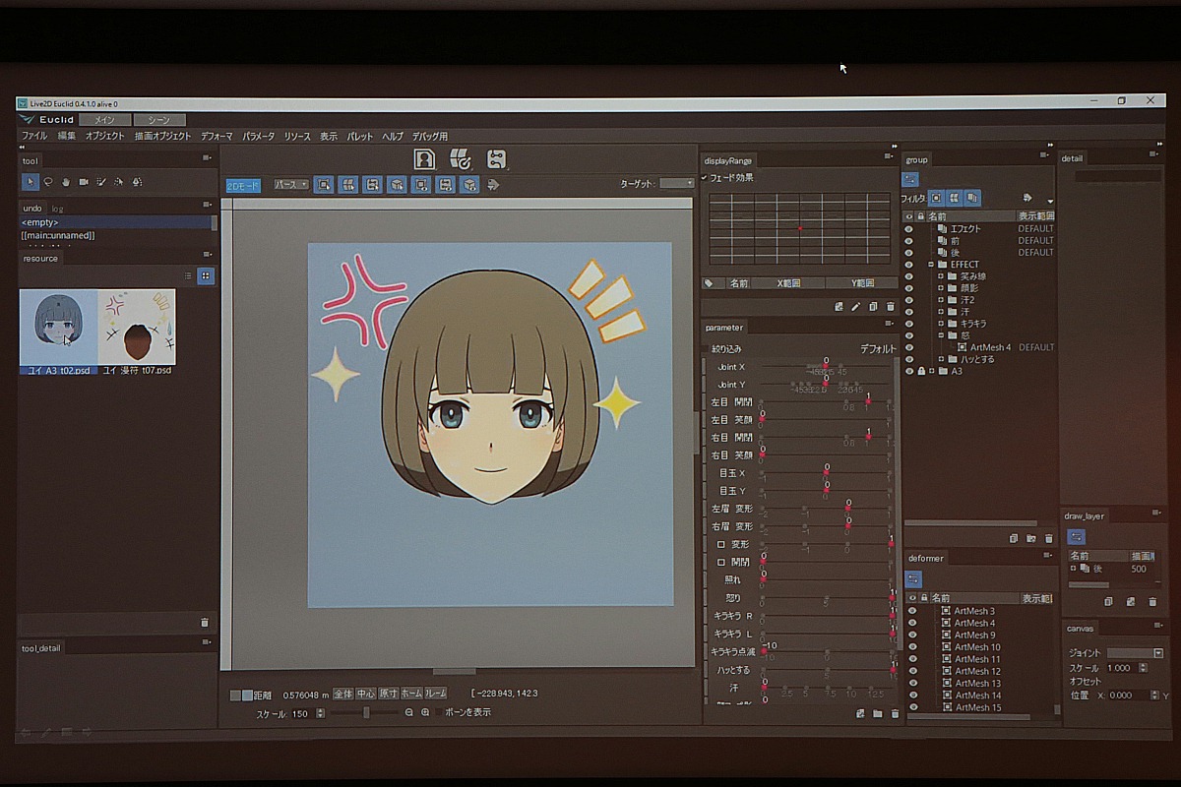
Task: Toggle visibility of ArtMesh 9 in deformer
Action: pyautogui.click(x=912, y=636)
